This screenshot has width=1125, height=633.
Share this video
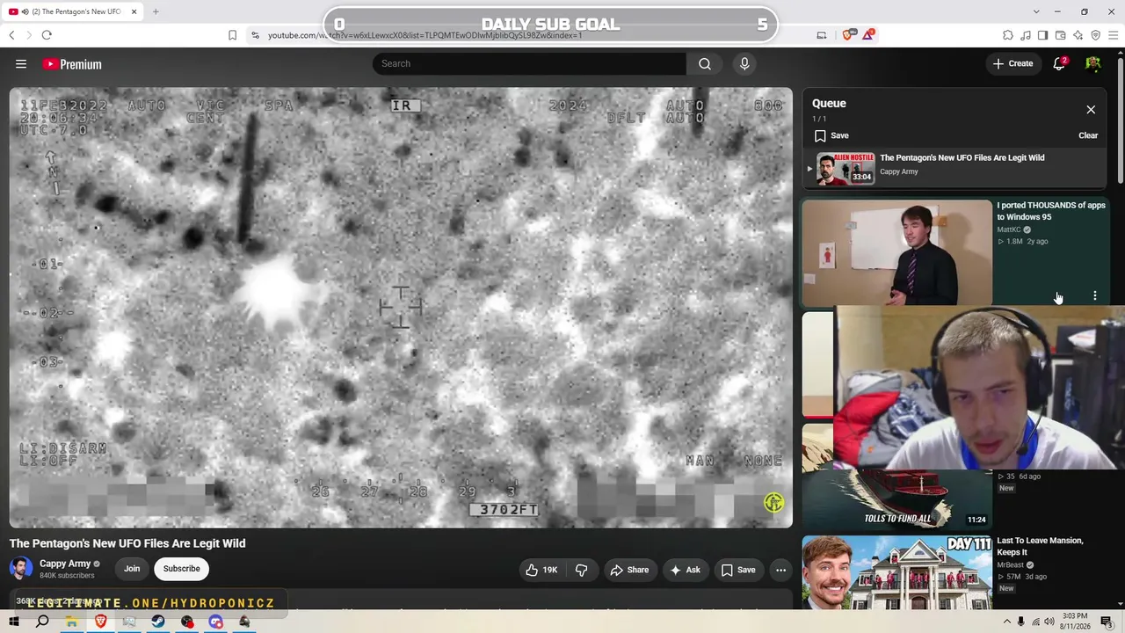click(x=629, y=570)
